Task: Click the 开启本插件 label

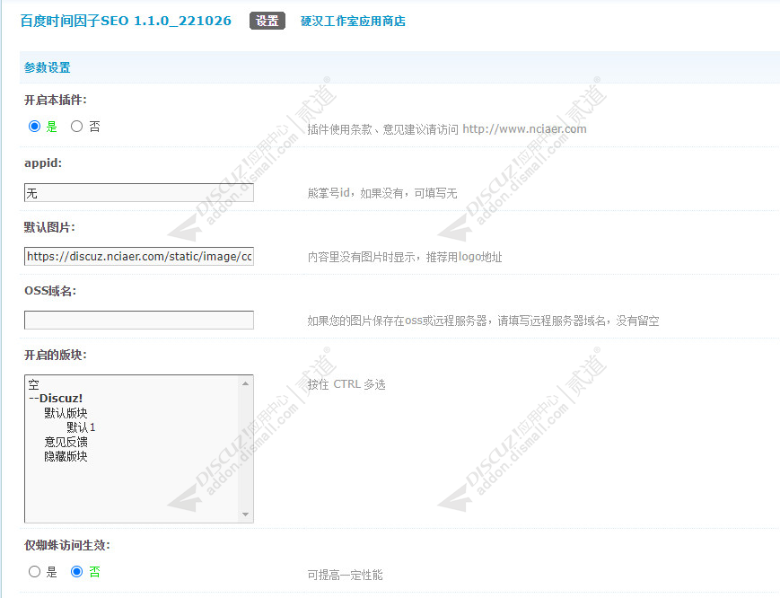Action: click(56, 100)
